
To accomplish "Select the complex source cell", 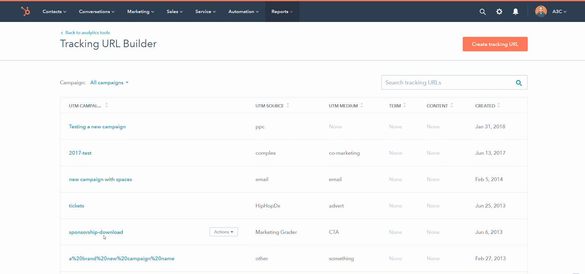I will click(x=265, y=153).
